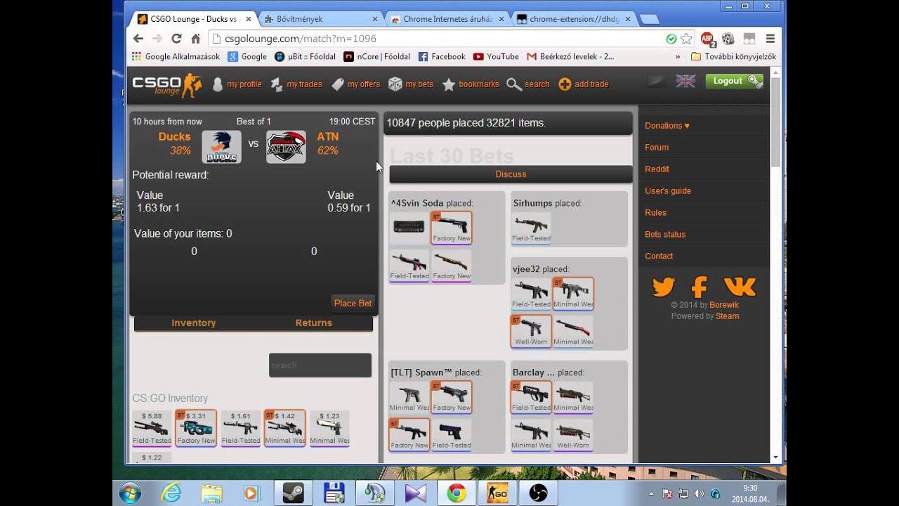Image resolution: width=899 pixels, height=506 pixels.
Task: Reload the page with refresh icon
Action: pos(176,39)
